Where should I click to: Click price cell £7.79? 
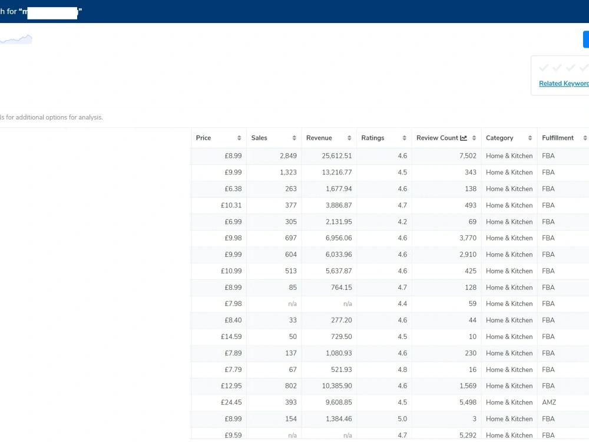[233, 370]
